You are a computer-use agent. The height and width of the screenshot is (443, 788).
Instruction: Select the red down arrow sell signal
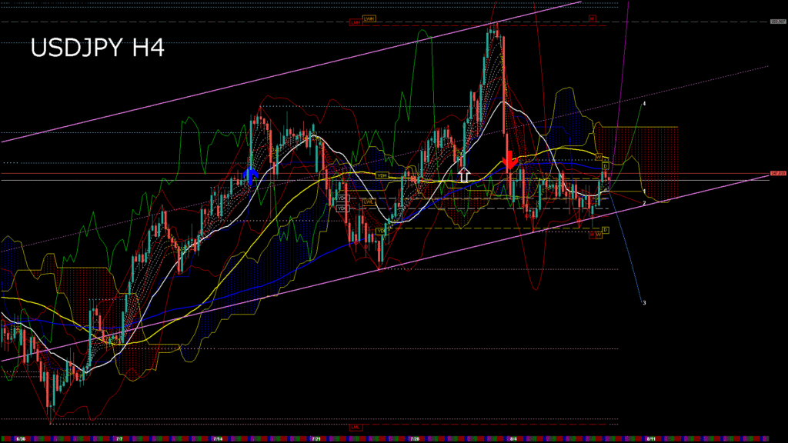[509, 161]
